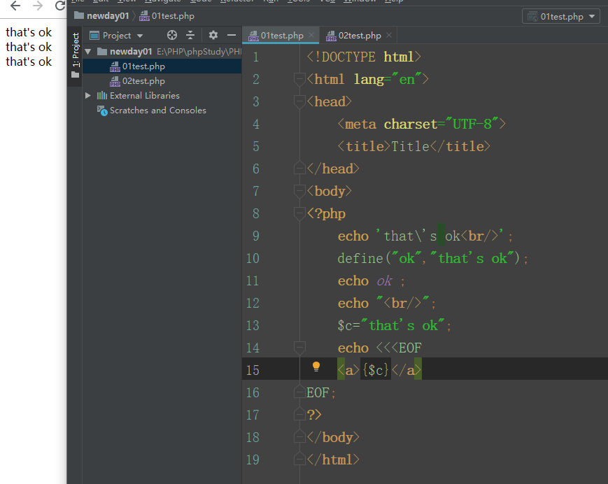The width and height of the screenshot is (608, 484).
Task: Hide the Project panel with the minus icon
Action: point(231,34)
